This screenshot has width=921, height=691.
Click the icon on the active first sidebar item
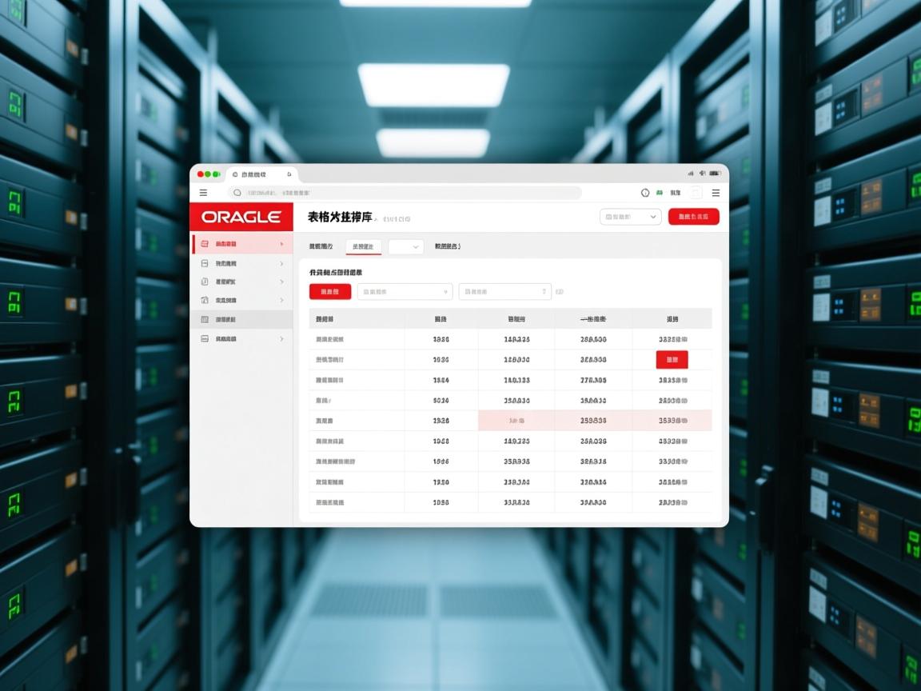pyautogui.click(x=205, y=244)
